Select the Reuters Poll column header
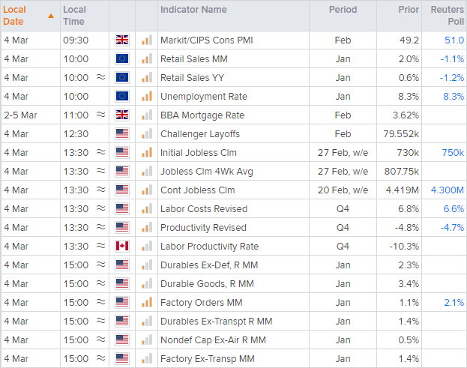467x368 pixels. (x=448, y=16)
